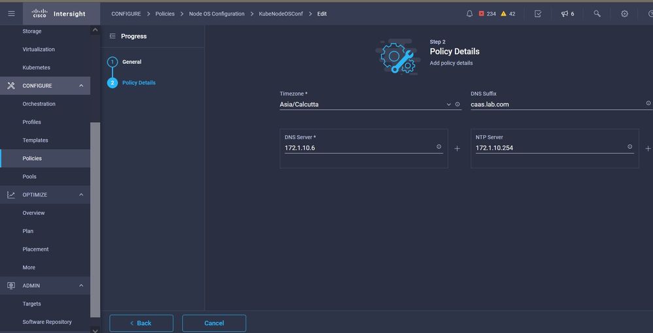
Task: Click the CONFIGURE tools icon
Action: point(11,86)
